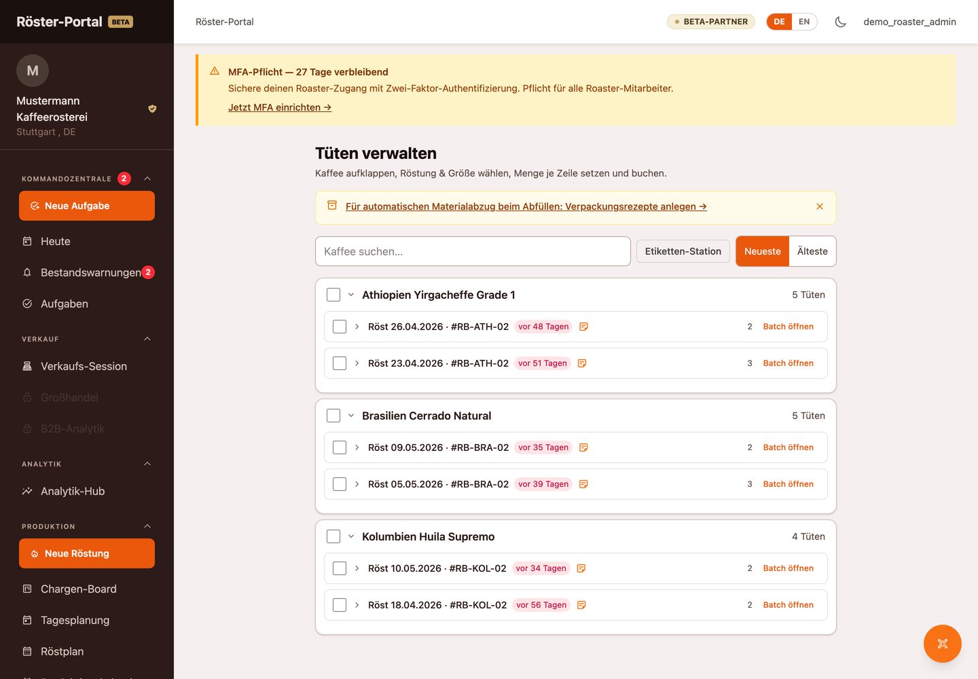Open batch for Röst 23.04.2026
Viewport: 978px width, 679px height.
pos(788,363)
